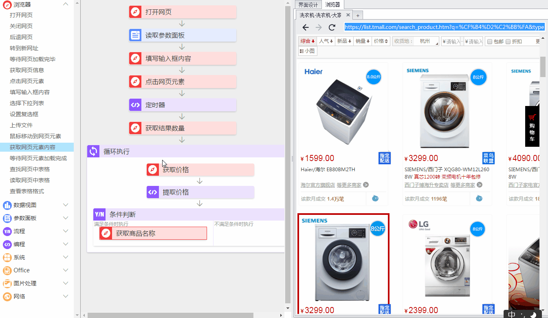
Task: Close the 洗衣机 browser page tab
Action: [348, 15]
